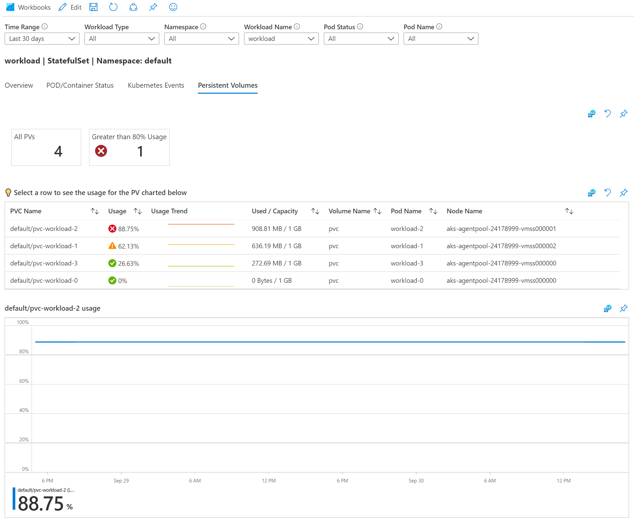Open feedback with the smiley icon
The image size is (637, 521).
[173, 7]
